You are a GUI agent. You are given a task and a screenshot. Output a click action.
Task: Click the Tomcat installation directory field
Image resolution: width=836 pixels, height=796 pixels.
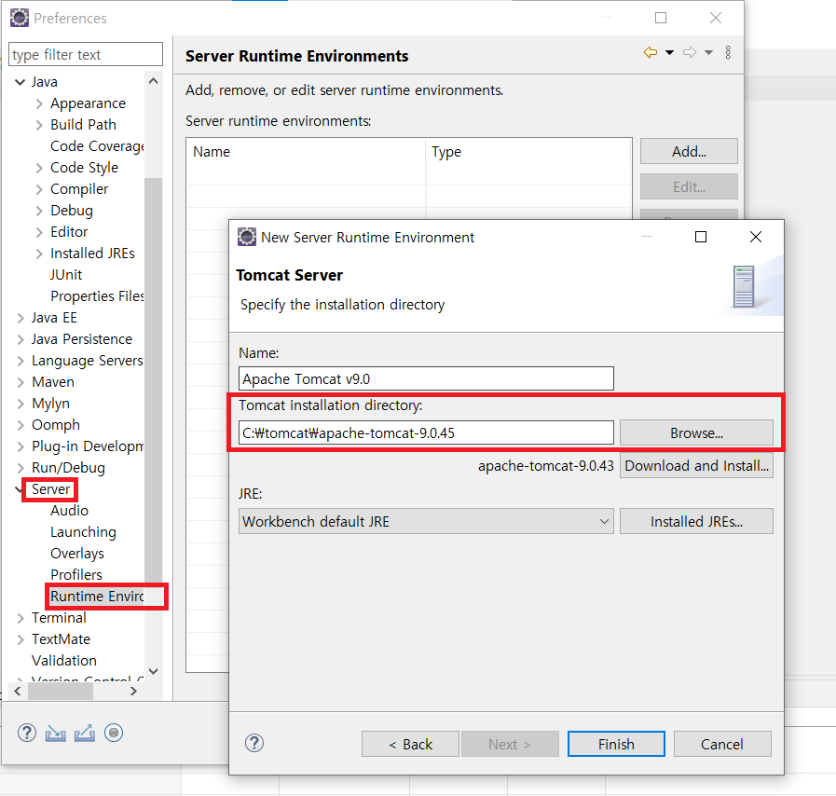[426, 432]
